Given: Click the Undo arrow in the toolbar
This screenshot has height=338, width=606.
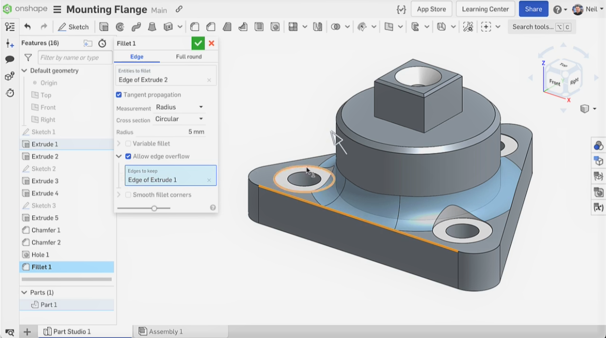Looking at the screenshot, I should (28, 27).
